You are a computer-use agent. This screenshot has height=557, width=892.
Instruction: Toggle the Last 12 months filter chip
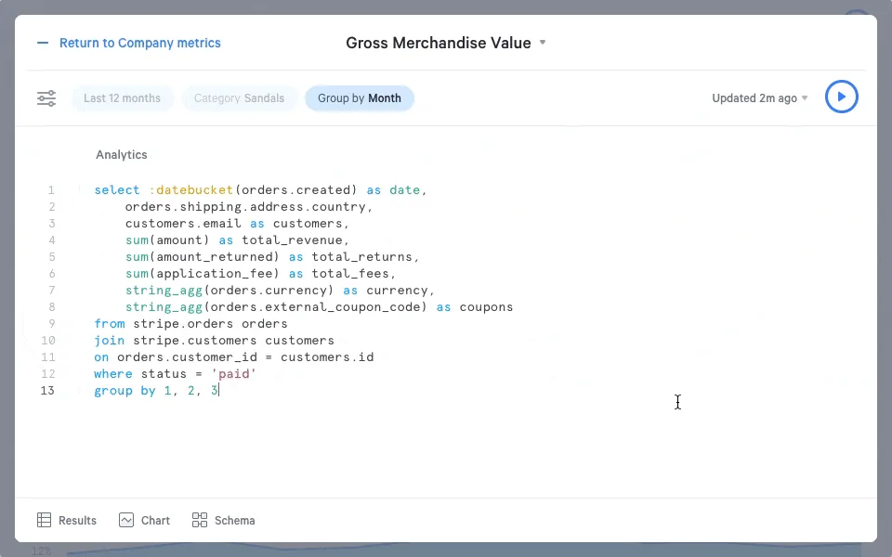pyautogui.click(x=122, y=97)
